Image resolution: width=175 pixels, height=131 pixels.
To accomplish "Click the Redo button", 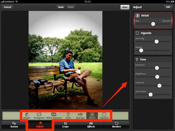I will pos(71,7).
